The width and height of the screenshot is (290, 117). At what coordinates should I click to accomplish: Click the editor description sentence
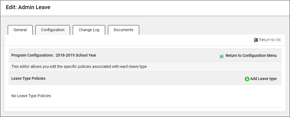79,67
